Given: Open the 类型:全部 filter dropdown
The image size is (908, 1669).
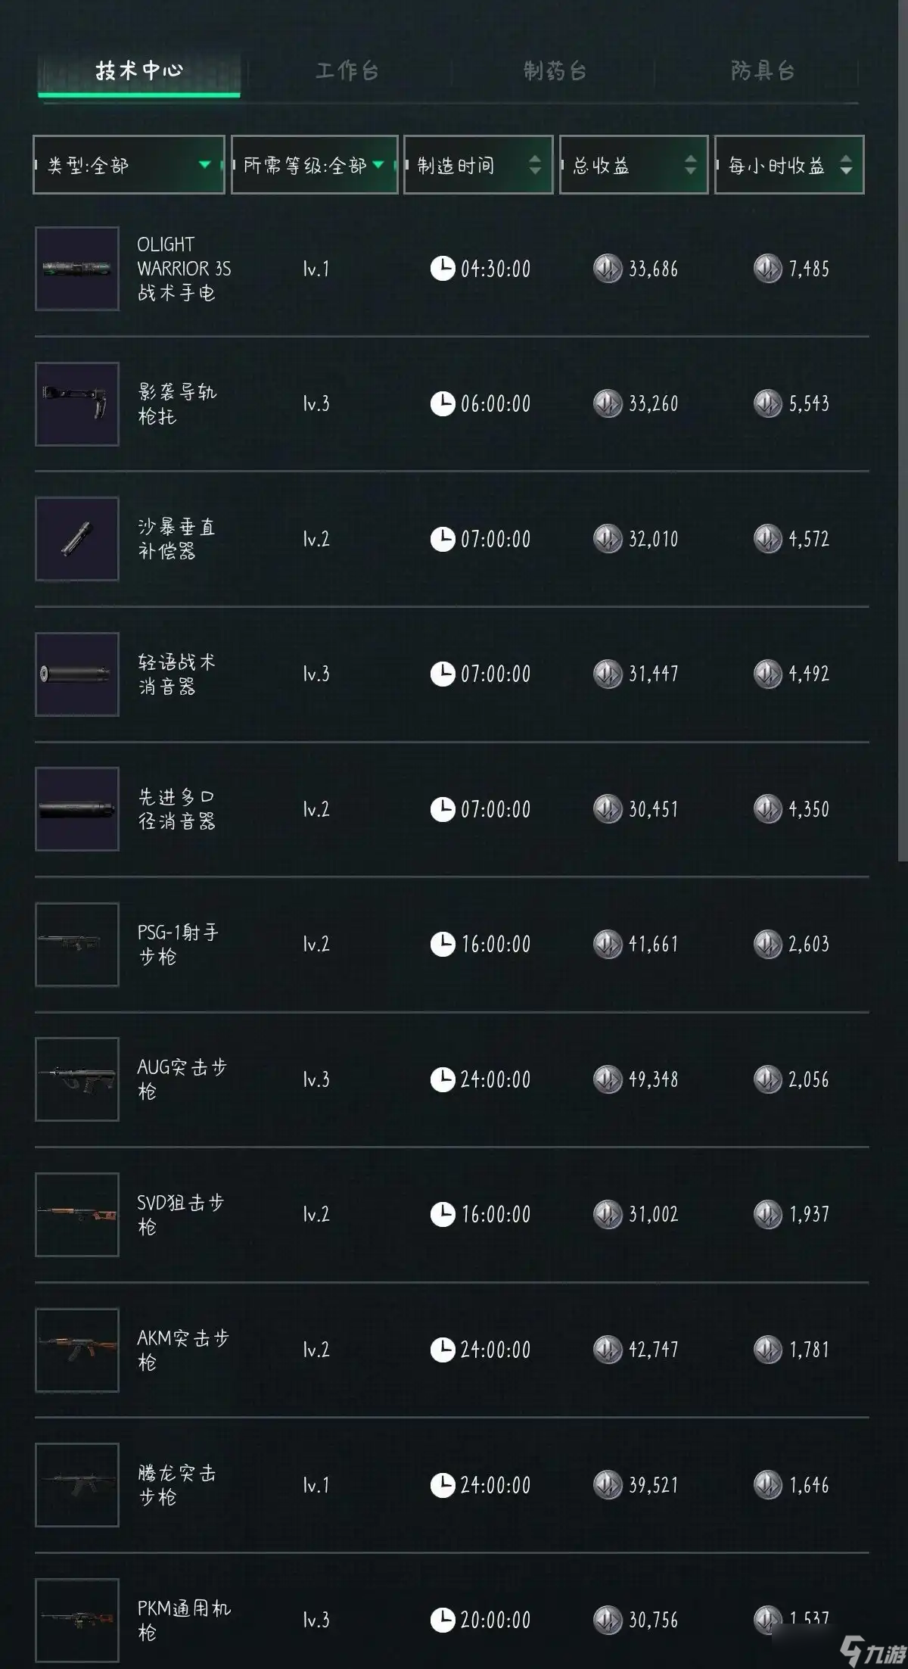Looking at the screenshot, I should pos(129,165).
